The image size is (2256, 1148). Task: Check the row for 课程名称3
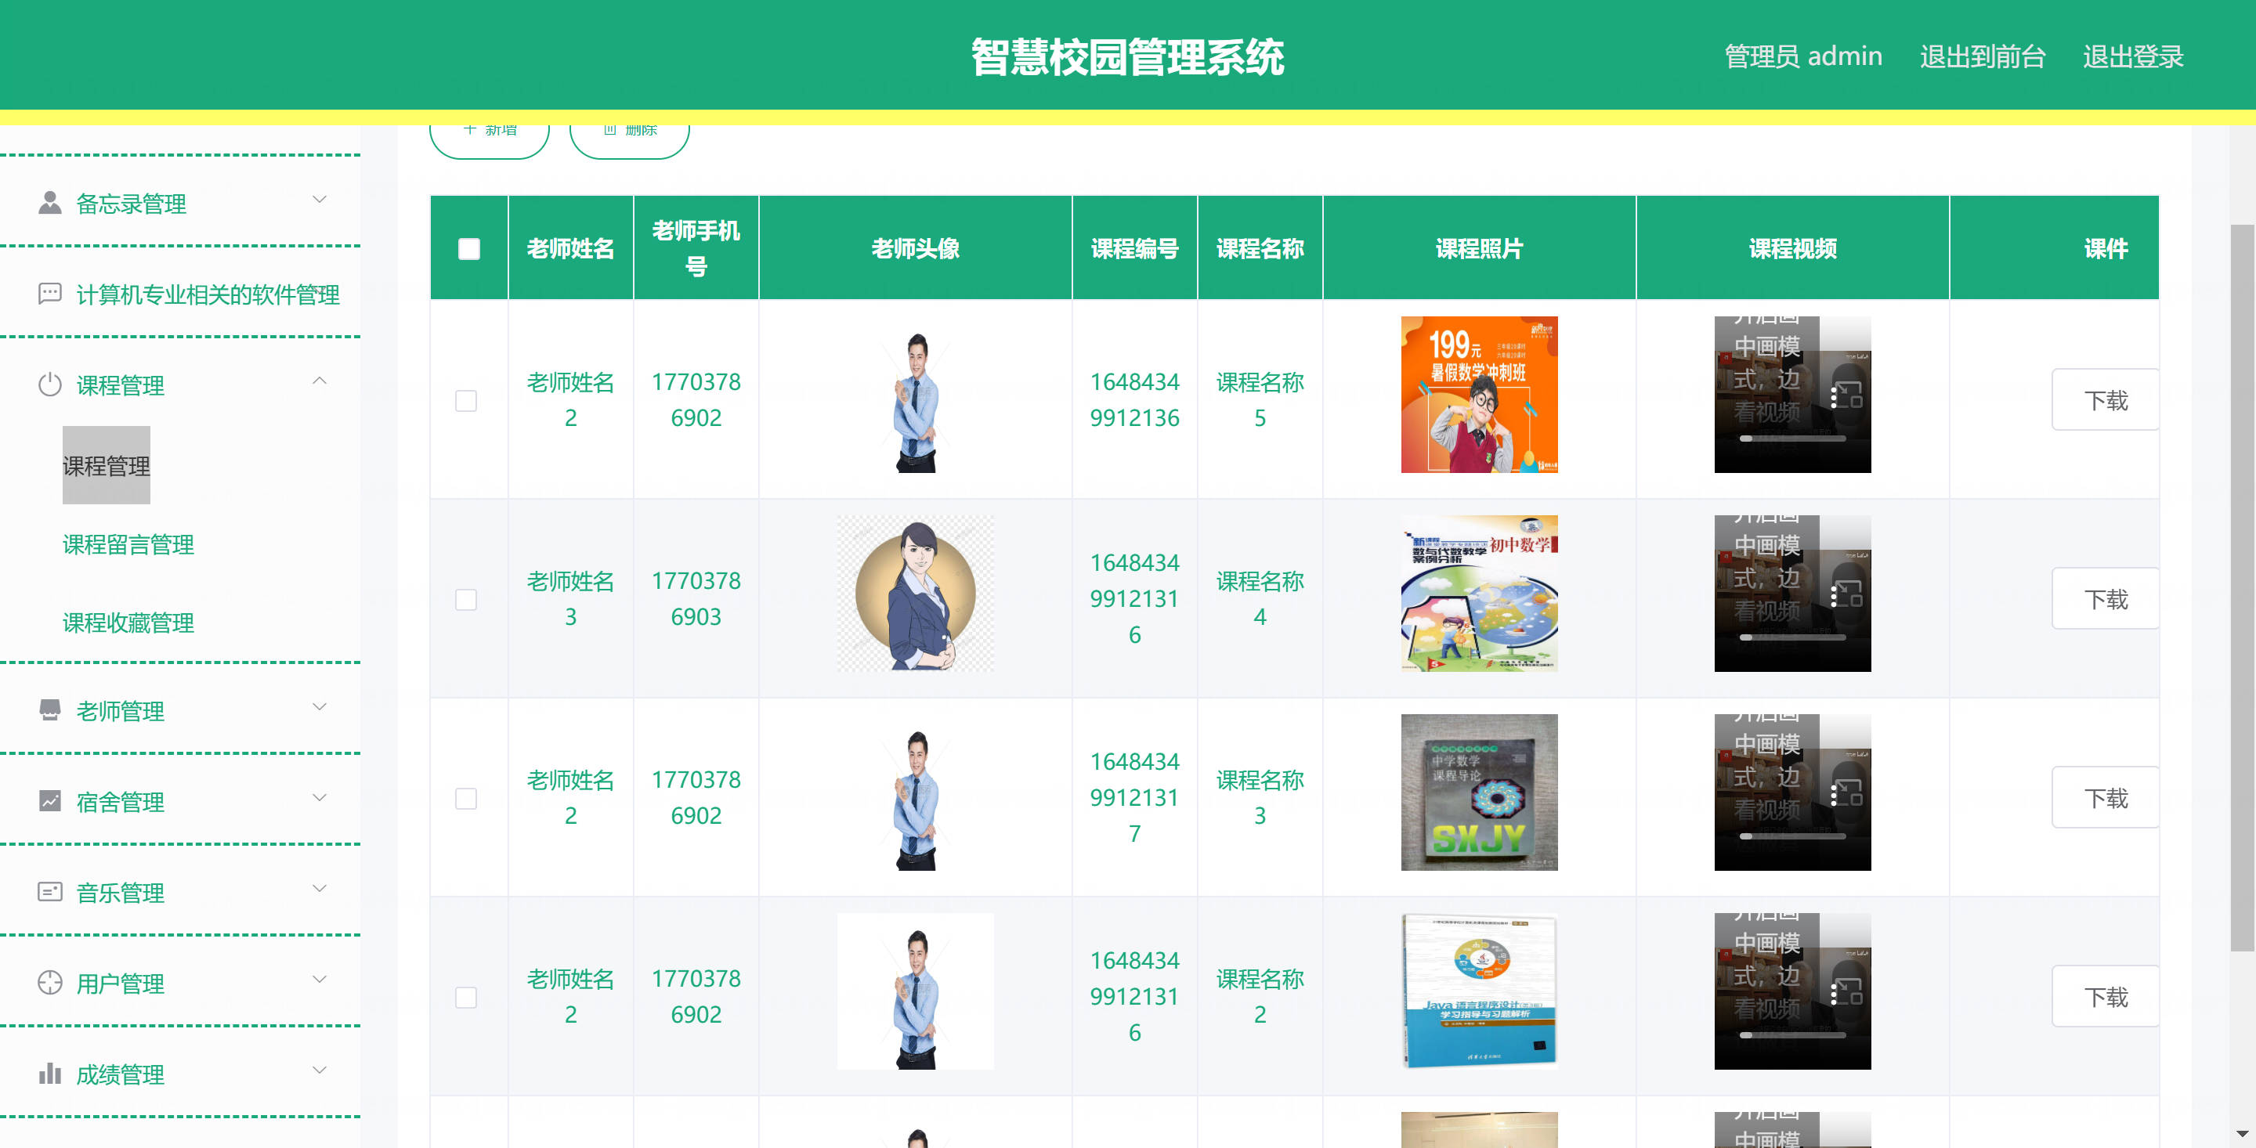[466, 798]
